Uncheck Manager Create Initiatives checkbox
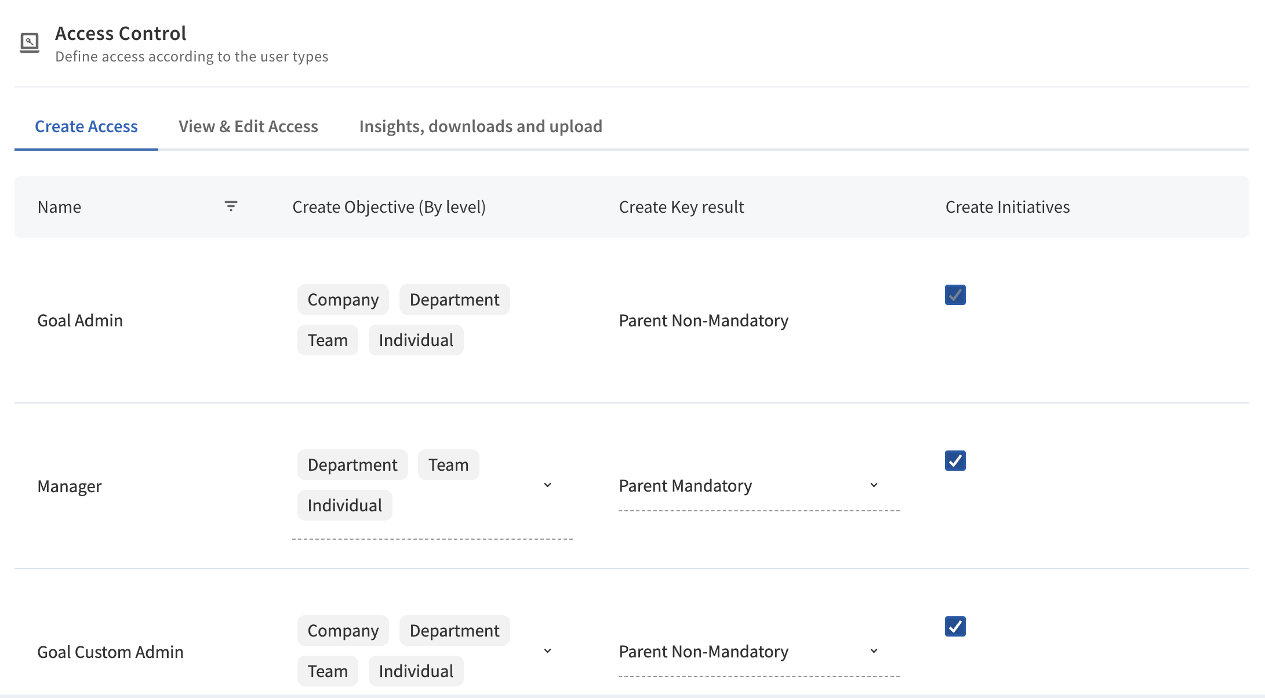The height and width of the screenshot is (698, 1265). click(x=955, y=461)
